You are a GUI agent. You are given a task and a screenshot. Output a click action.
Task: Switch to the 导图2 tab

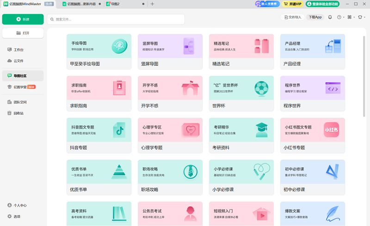tap(116, 4)
